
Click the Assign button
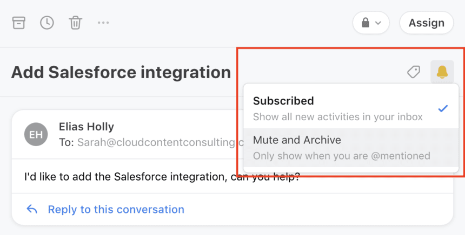[x=426, y=23]
